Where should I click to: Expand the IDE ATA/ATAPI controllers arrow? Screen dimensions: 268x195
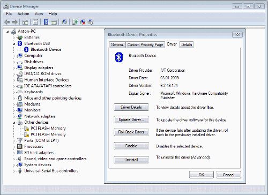14,86
